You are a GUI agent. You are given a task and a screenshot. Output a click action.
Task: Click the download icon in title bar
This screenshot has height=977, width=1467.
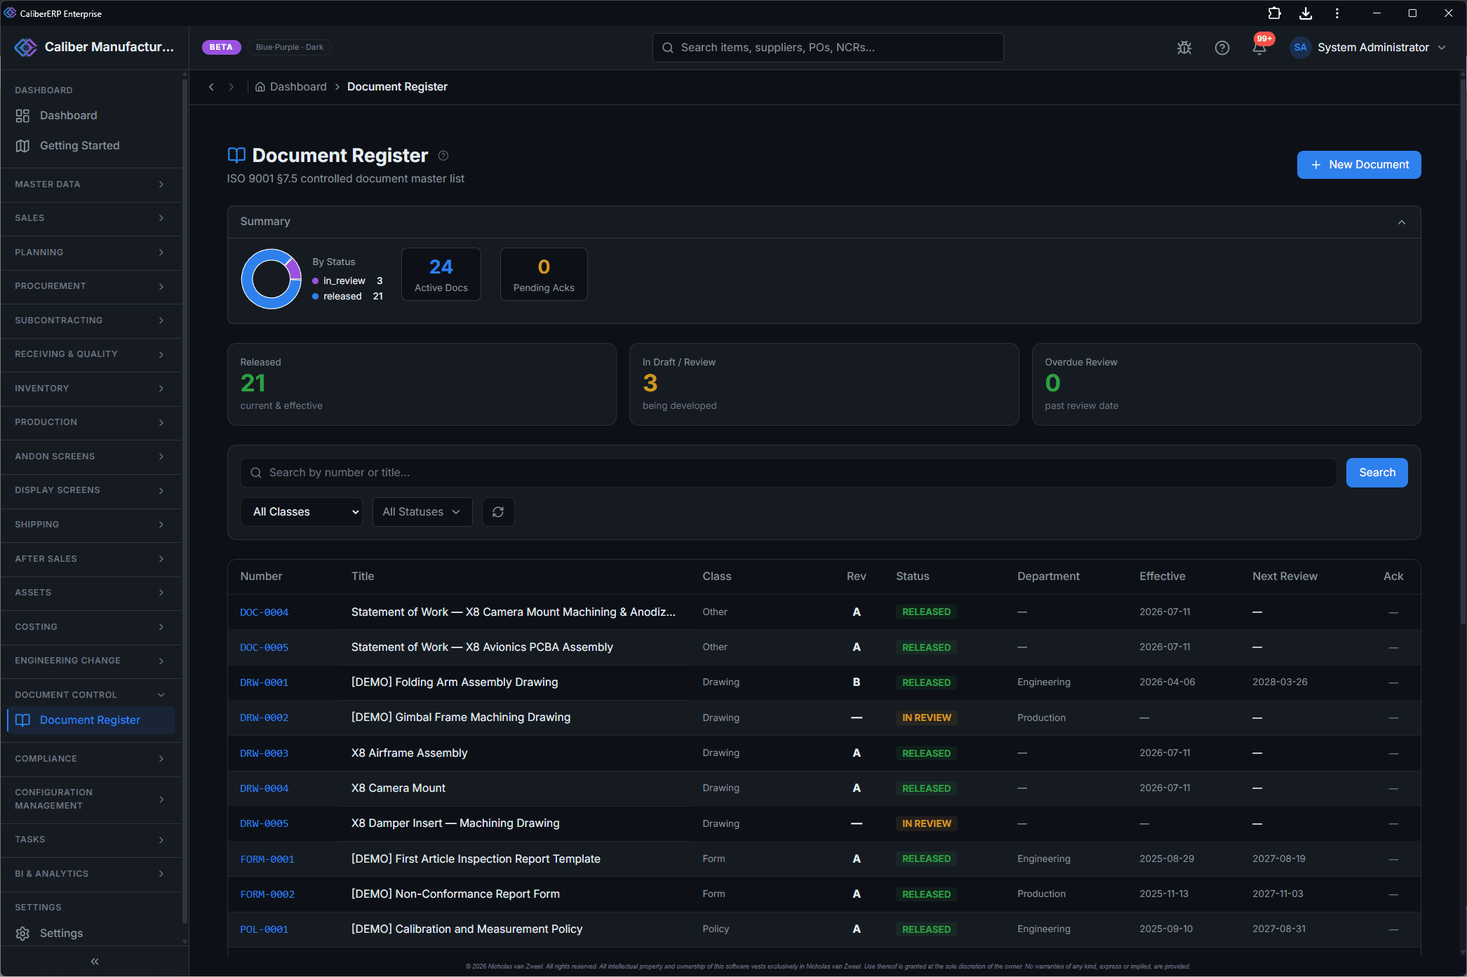[x=1306, y=13]
